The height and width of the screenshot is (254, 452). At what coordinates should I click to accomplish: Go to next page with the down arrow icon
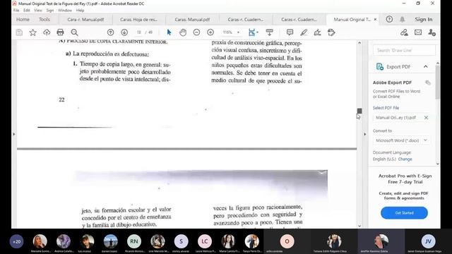(x=124, y=32)
